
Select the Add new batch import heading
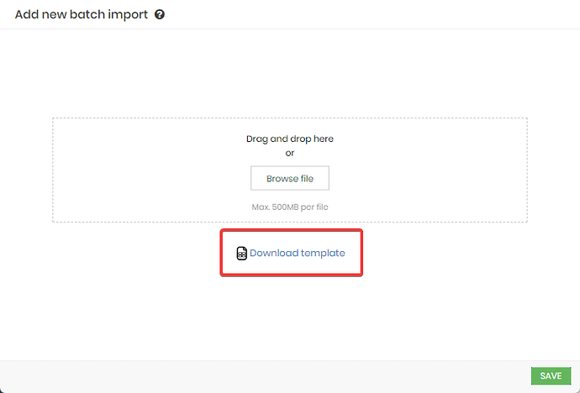pyautogui.click(x=82, y=15)
